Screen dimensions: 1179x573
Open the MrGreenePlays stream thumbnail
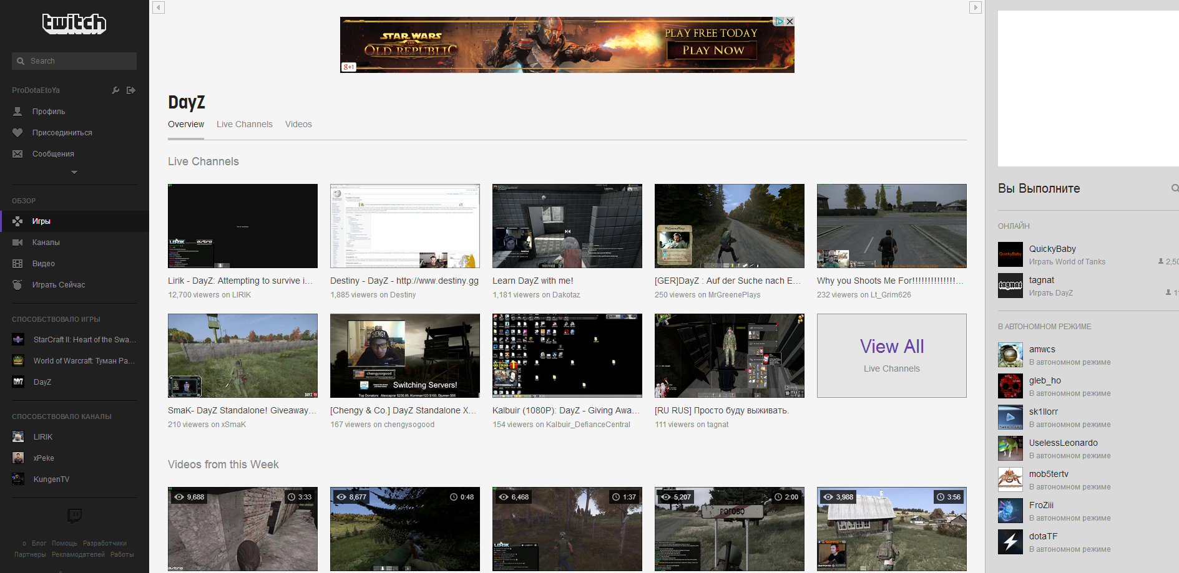(730, 226)
